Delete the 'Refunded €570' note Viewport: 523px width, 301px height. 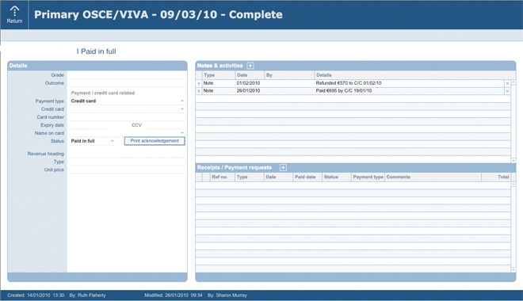507,83
